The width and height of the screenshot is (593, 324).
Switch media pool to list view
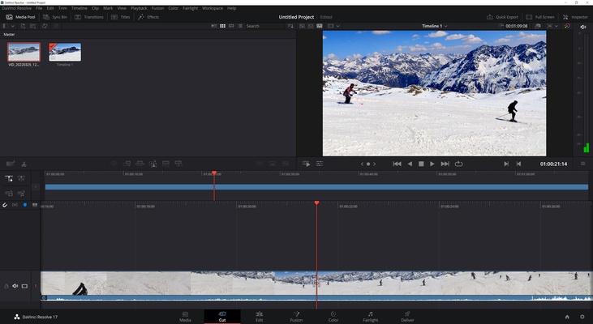click(240, 26)
